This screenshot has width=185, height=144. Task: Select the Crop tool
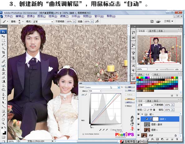[3, 52]
